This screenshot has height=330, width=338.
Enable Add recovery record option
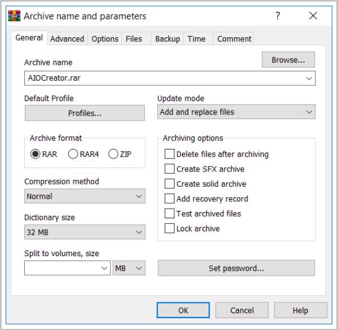point(170,199)
